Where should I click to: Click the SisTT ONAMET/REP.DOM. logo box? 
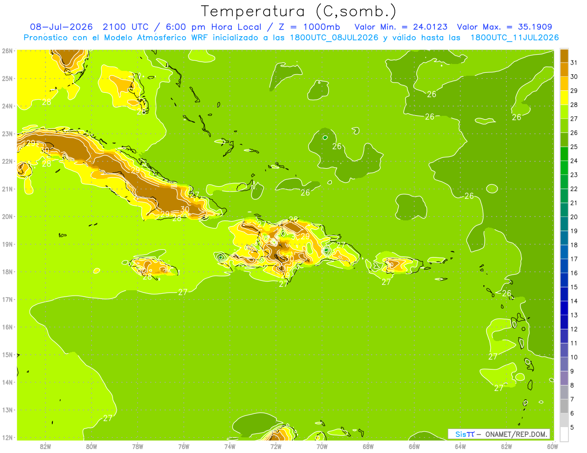[x=499, y=434]
